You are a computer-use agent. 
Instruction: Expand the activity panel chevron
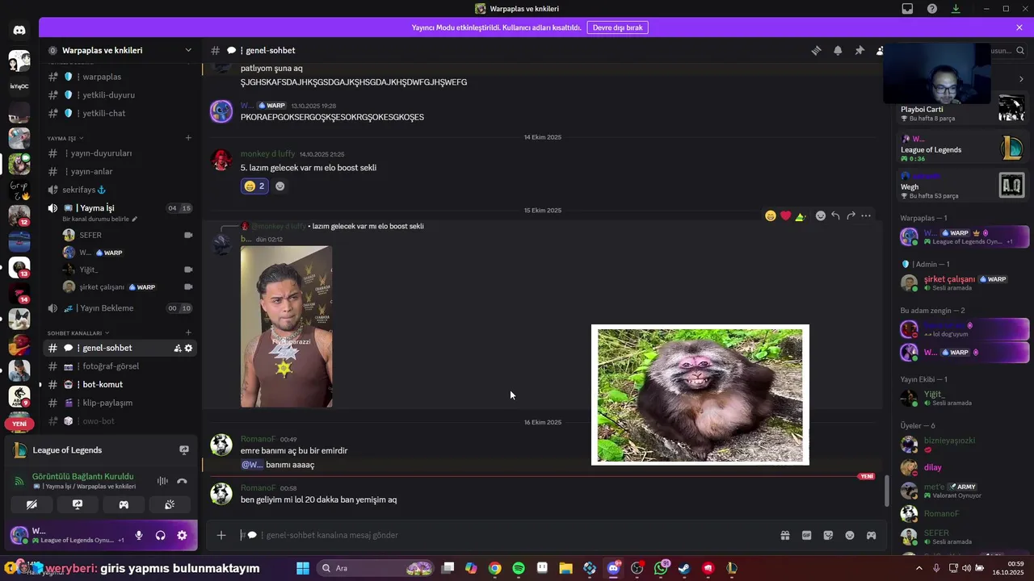1021,79
